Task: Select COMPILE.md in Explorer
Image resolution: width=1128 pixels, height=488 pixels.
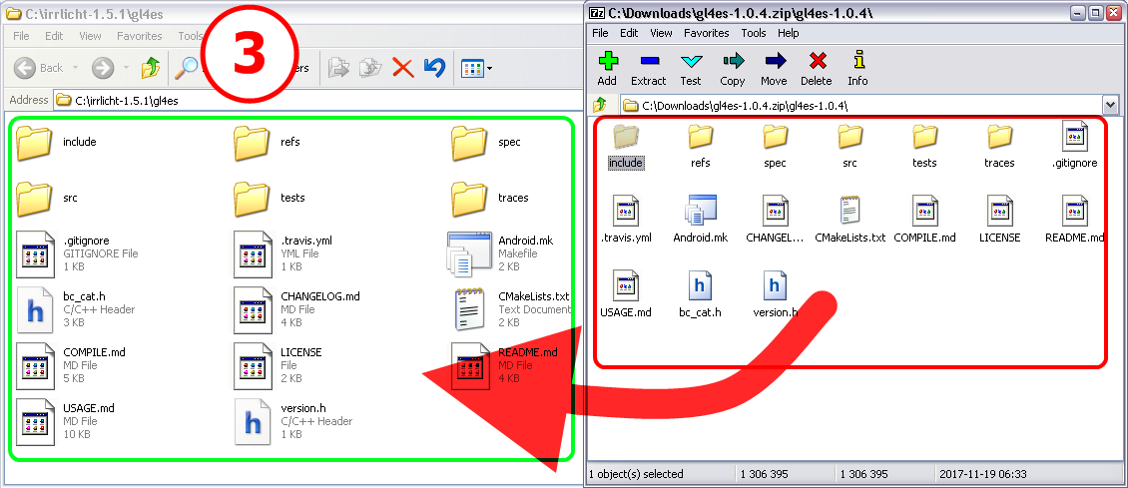Action: click(x=71, y=365)
